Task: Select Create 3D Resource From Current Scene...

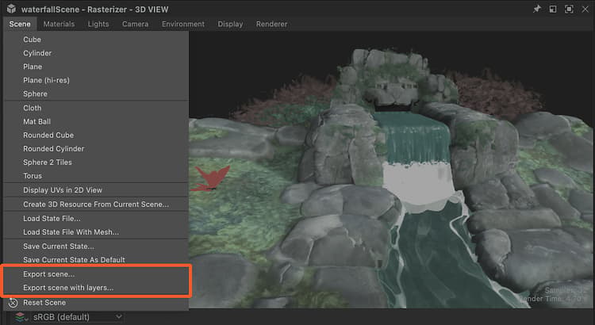Action: coord(96,205)
